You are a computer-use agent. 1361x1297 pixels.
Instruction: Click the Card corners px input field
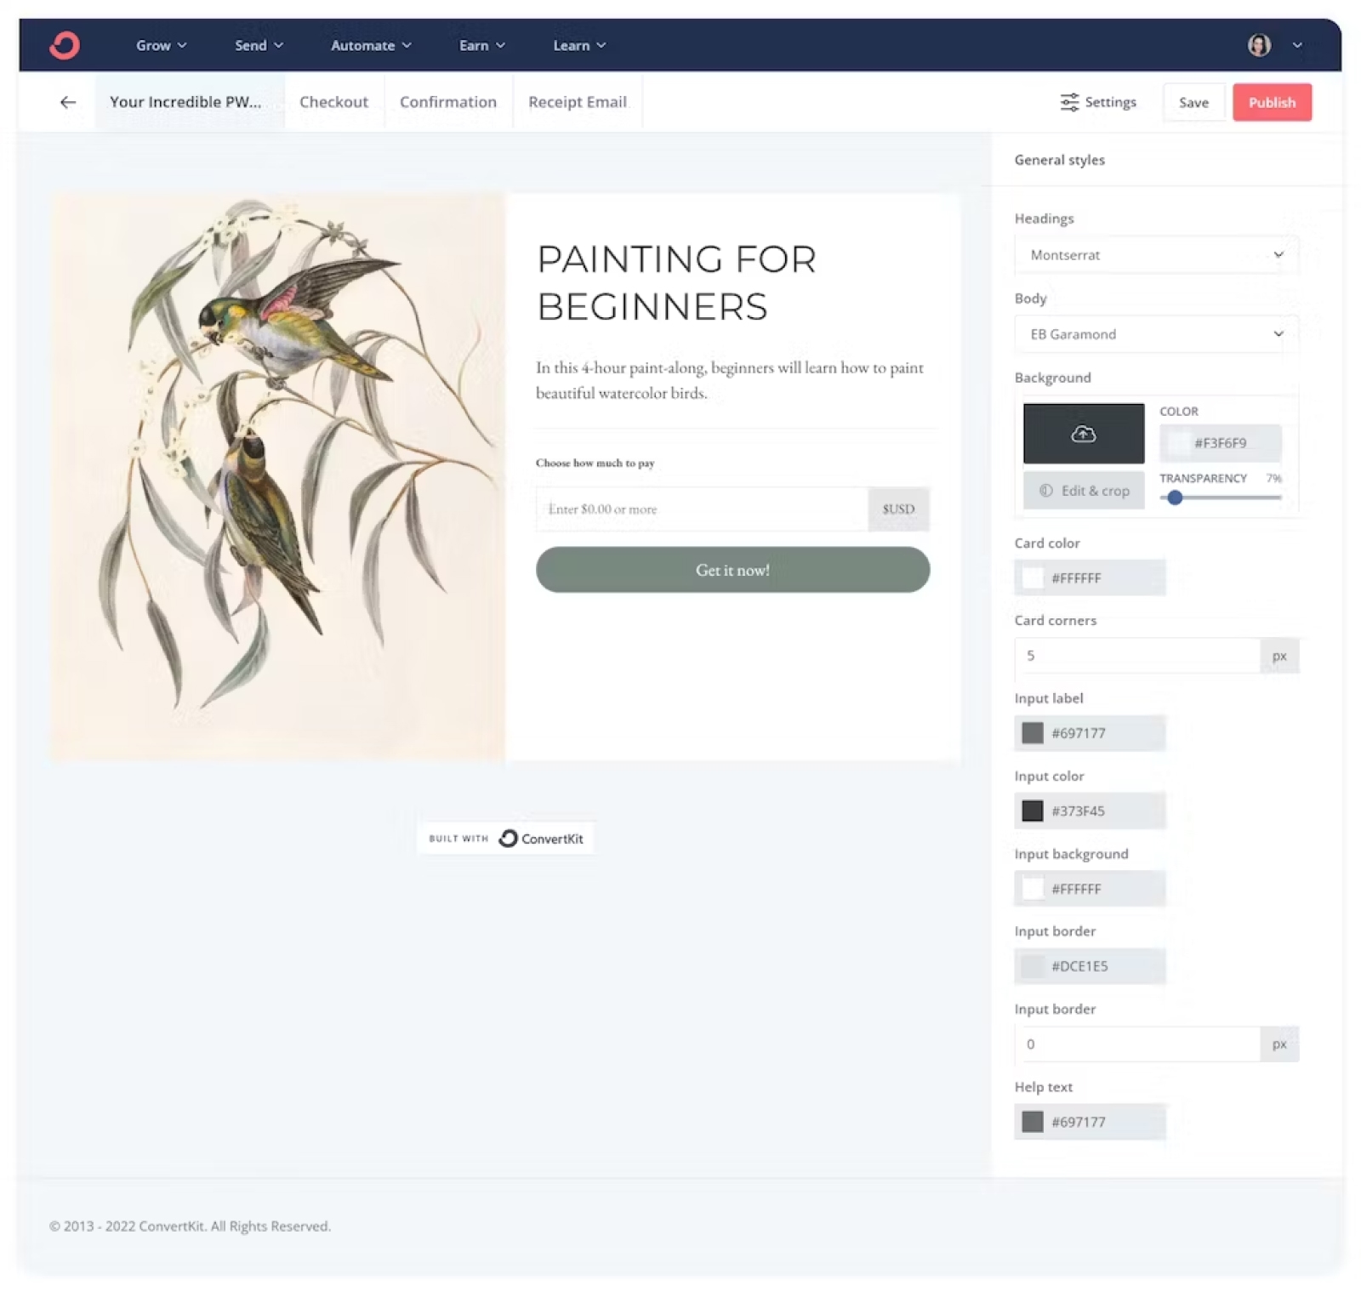coord(1136,656)
